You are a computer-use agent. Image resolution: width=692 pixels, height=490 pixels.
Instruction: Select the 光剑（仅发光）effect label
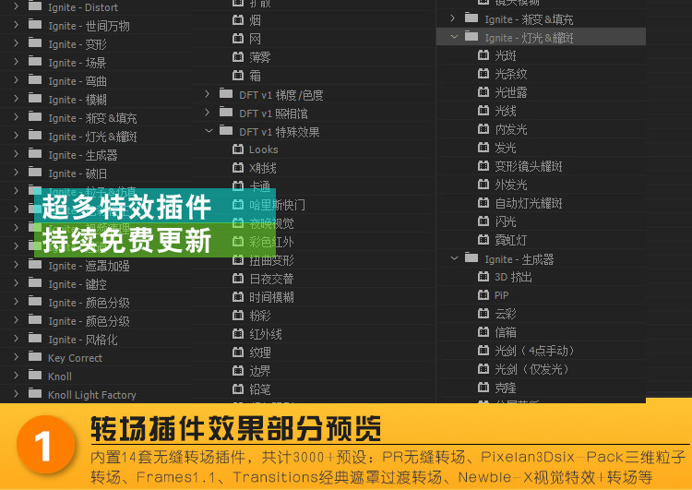coord(533,369)
